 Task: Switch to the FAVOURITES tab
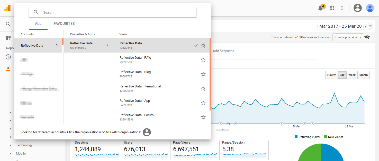tap(64, 24)
